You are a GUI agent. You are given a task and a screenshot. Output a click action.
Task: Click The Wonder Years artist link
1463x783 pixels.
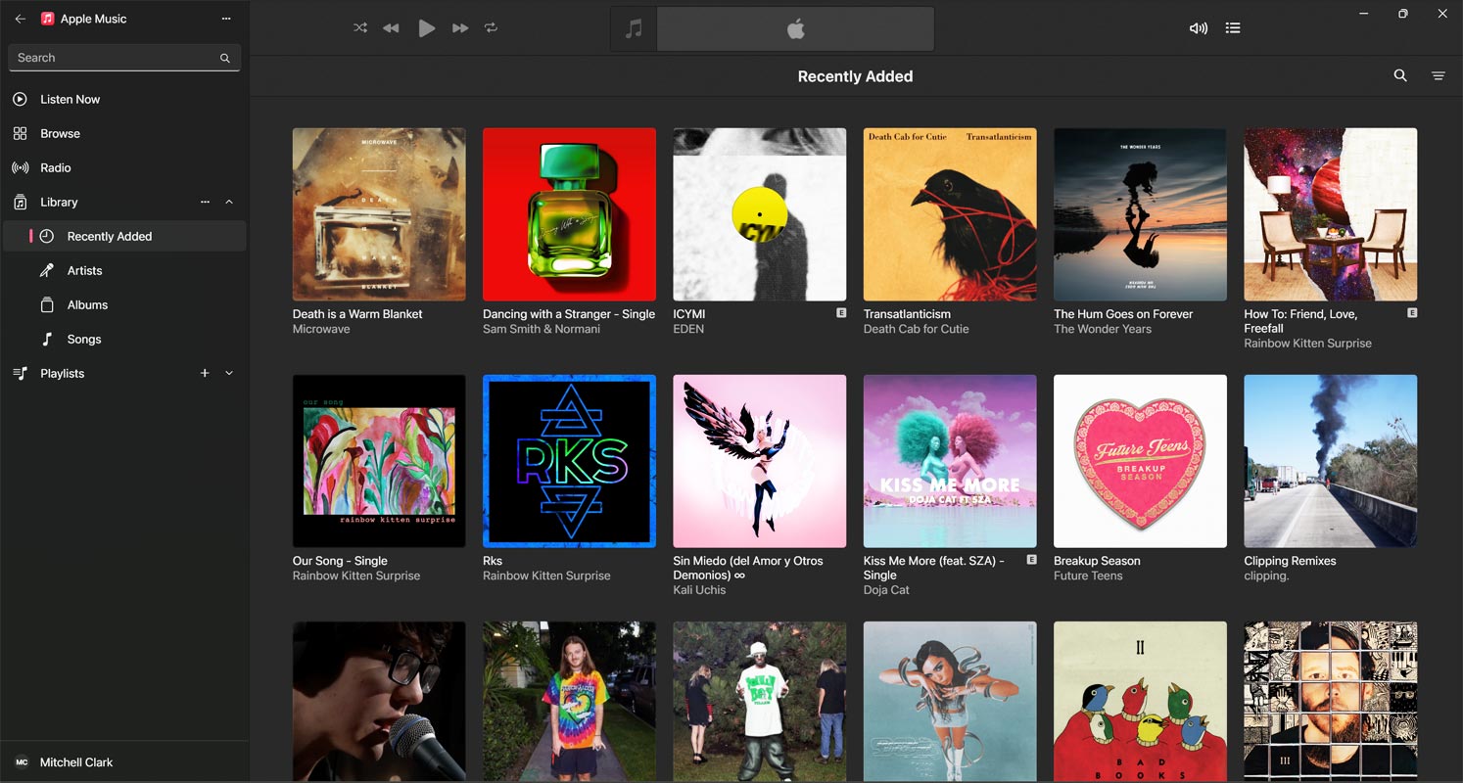click(1103, 330)
